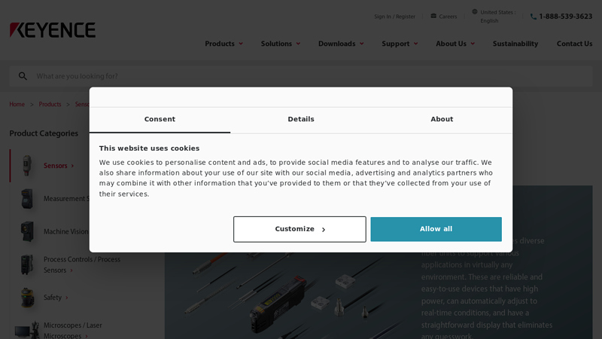Expand the Support menu chevron
The width and height of the screenshot is (602, 339).
(x=416, y=44)
